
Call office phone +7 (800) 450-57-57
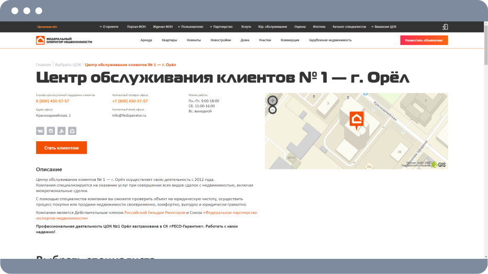(x=130, y=101)
